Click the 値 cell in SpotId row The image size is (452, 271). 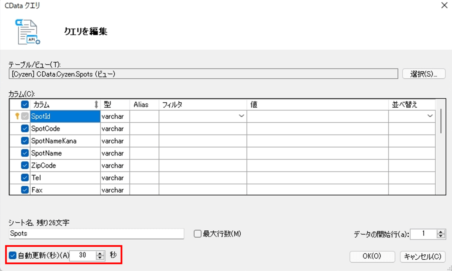pos(318,116)
